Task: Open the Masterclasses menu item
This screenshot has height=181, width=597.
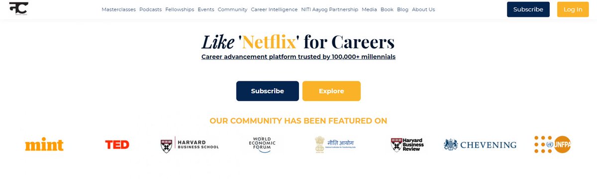Action: point(118,9)
